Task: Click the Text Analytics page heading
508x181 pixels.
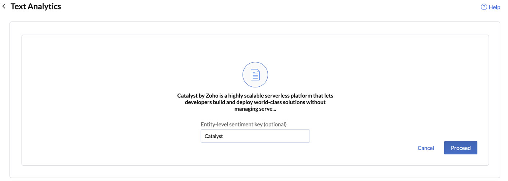Action: (36, 7)
